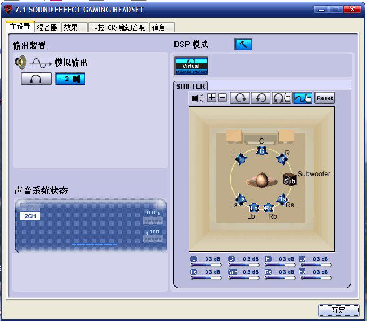The image size is (367, 321).
Task: Close the 7.1 Sound Effect window
Action: pos(352,10)
